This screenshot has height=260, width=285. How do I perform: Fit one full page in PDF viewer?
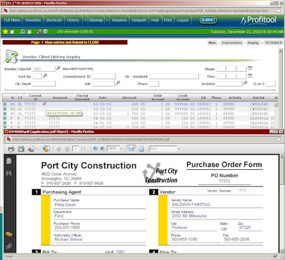click(142, 148)
